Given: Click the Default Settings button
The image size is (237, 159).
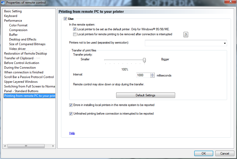Looking at the screenshot, I should 146,95.
